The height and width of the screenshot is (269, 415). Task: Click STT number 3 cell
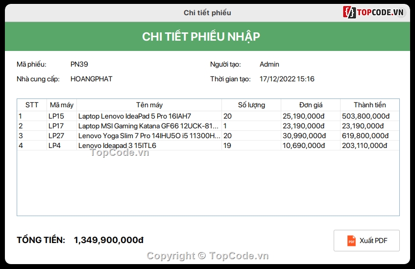(x=32, y=136)
